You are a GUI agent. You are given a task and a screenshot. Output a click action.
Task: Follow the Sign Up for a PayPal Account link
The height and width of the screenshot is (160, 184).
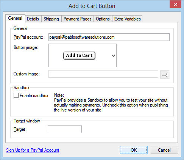coord(33,150)
